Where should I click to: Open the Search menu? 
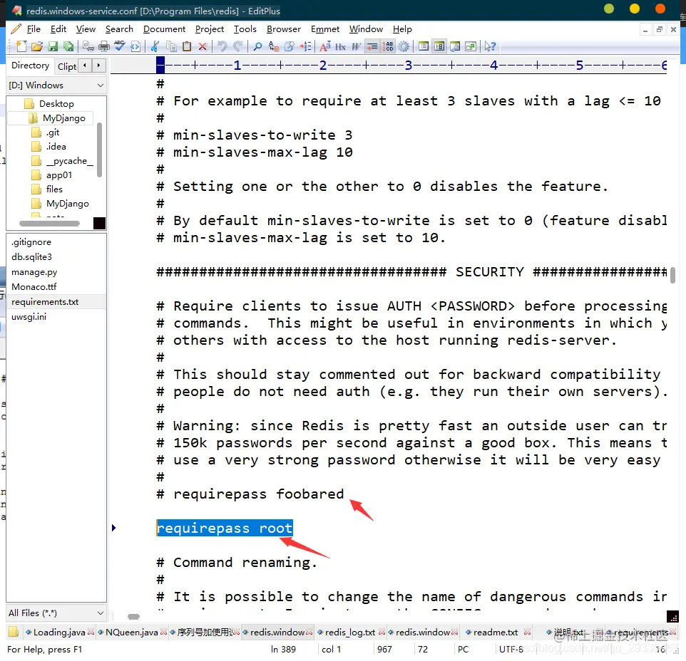click(119, 28)
